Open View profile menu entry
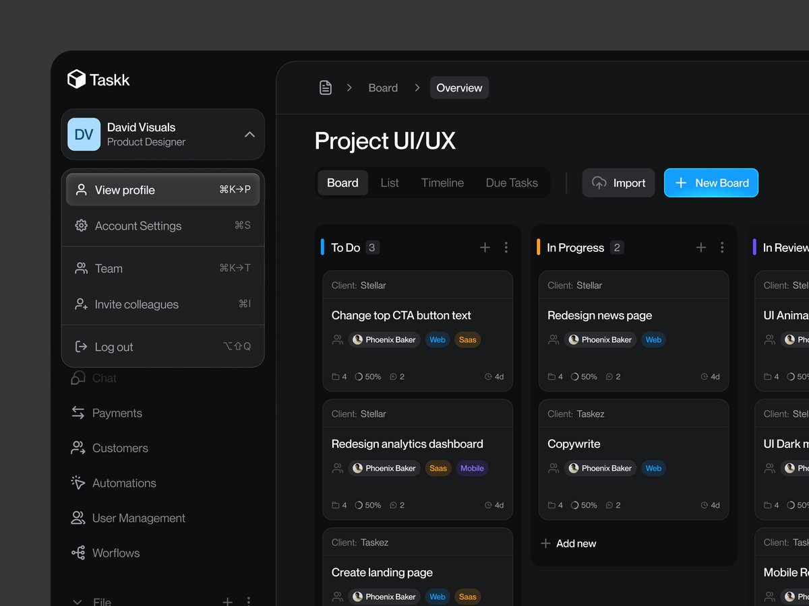The width and height of the screenshot is (809, 606). (x=162, y=190)
